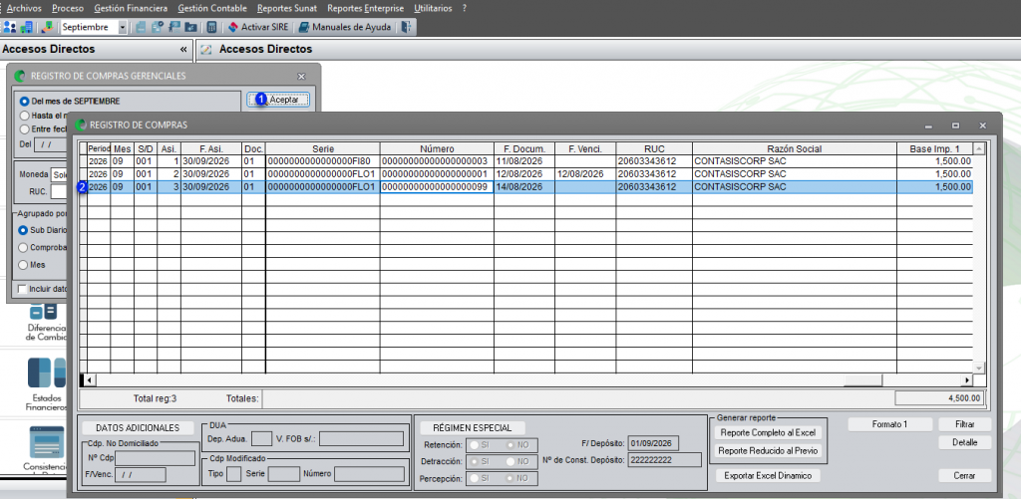Click the person-with-board toolbar icon
The height and width of the screenshot is (499, 1021).
pyautogui.click(x=174, y=27)
